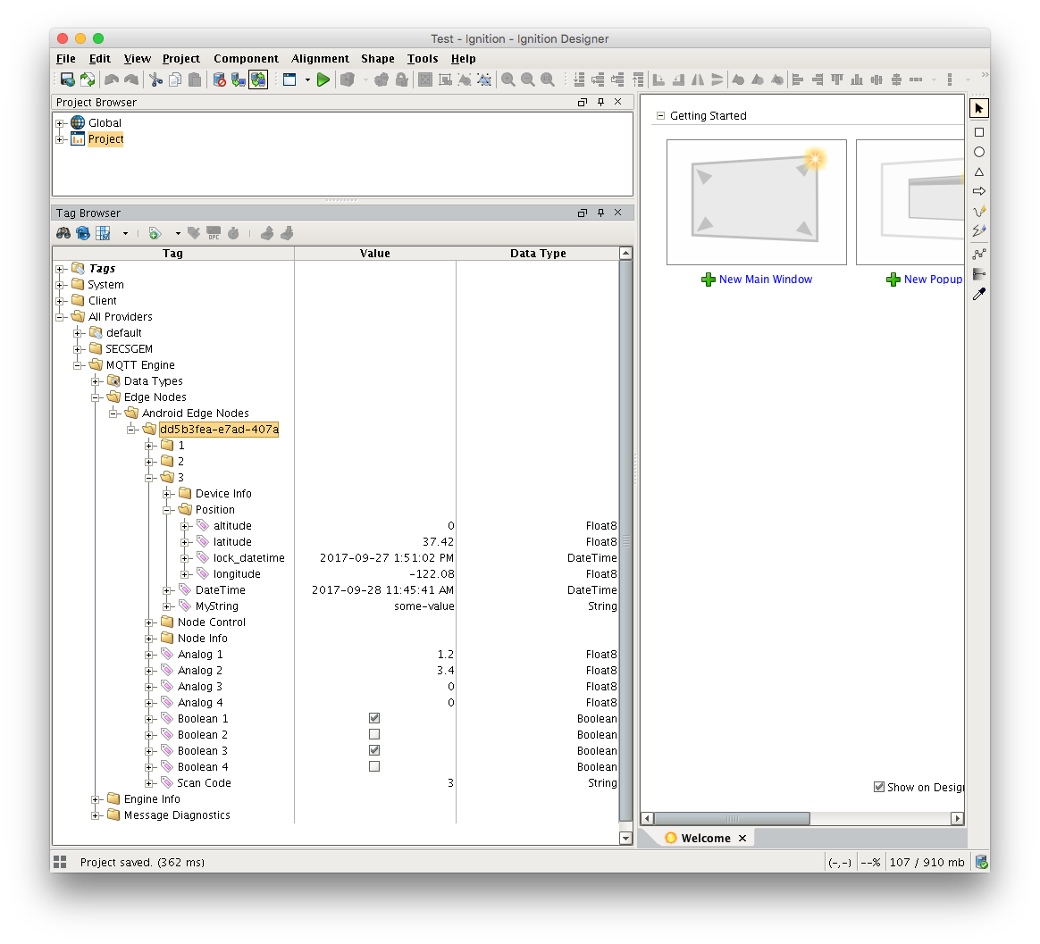Select the Polygon triangle tool
Viewport: 1040px width, 944px height.
coord(979,171)
